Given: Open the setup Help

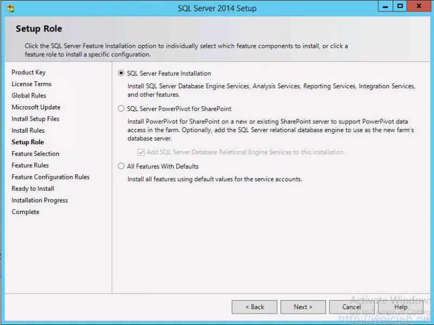Looking at the screenshot, I should (x=400, y=307).
